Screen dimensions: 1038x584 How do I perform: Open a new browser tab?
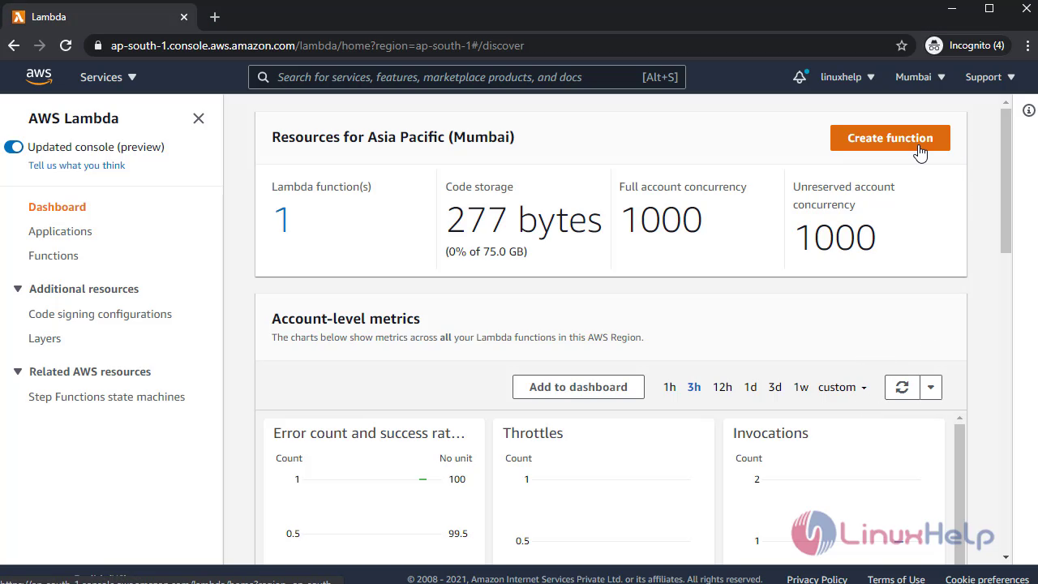(215, 17)
